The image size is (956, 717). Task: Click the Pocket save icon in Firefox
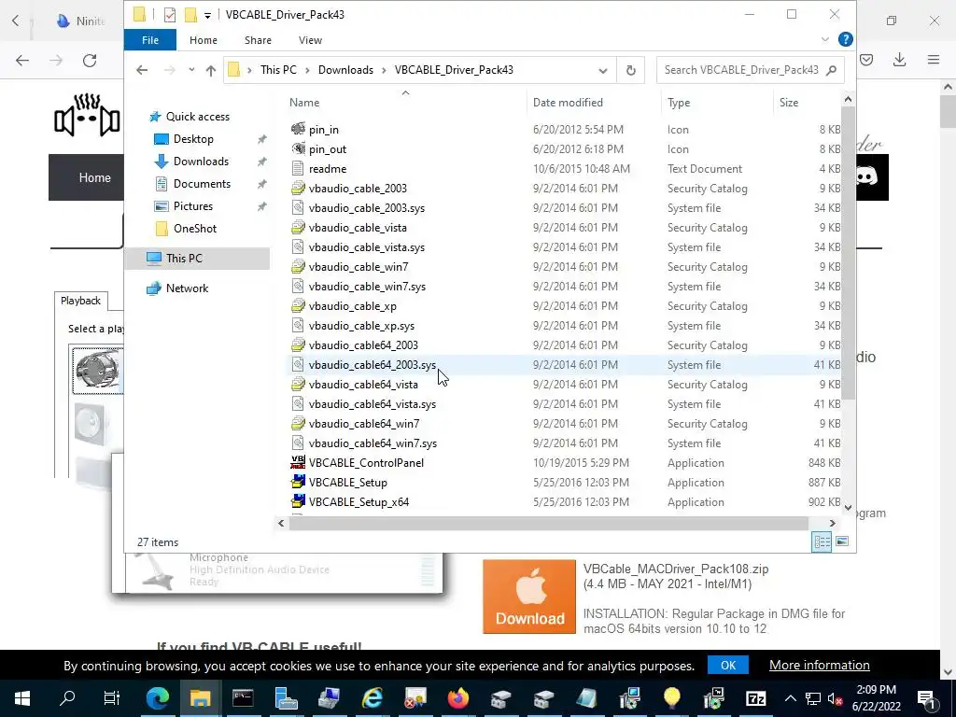pos(866,60)
